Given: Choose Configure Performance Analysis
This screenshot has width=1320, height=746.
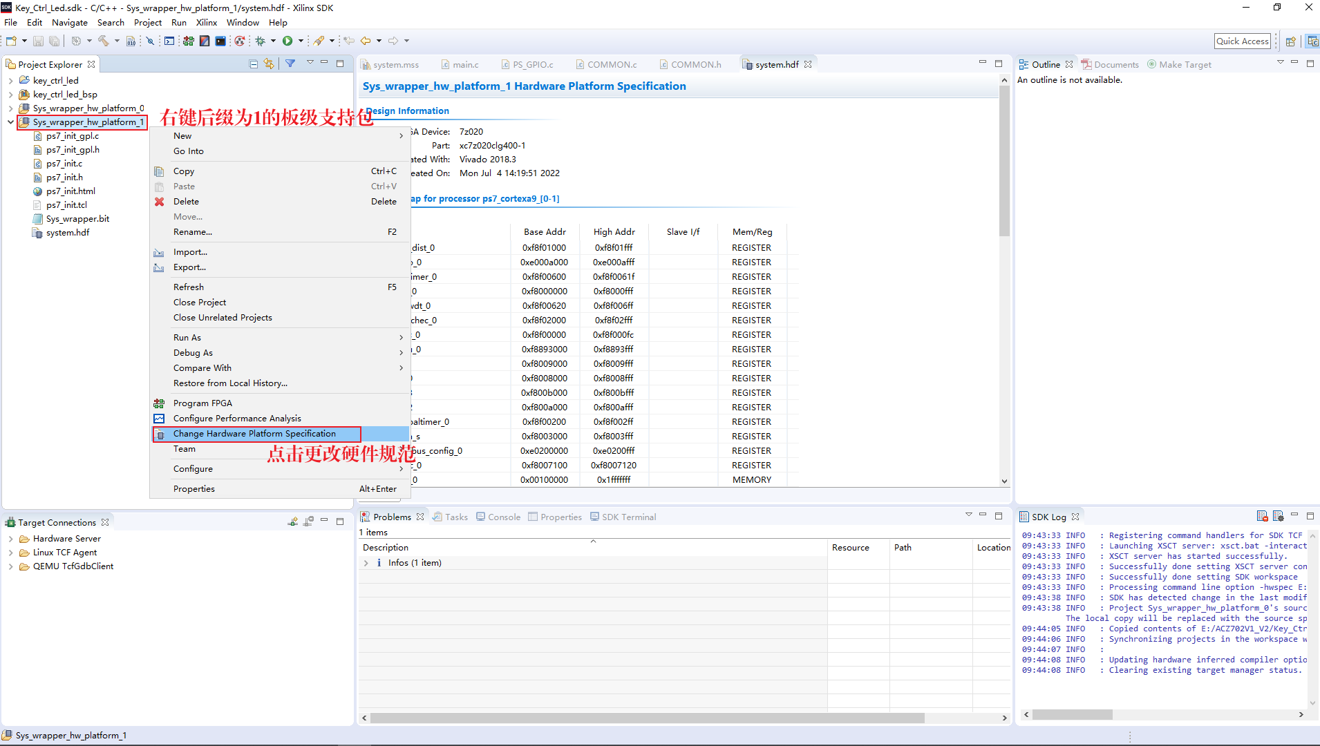Looking at the screenshot, I should click(x=281, y=419).
